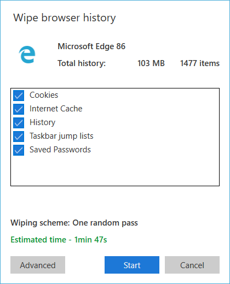The height and width of the screenshot is (284, 230).
Task: Select the Internet Cache item label
Action: (56, 109)
